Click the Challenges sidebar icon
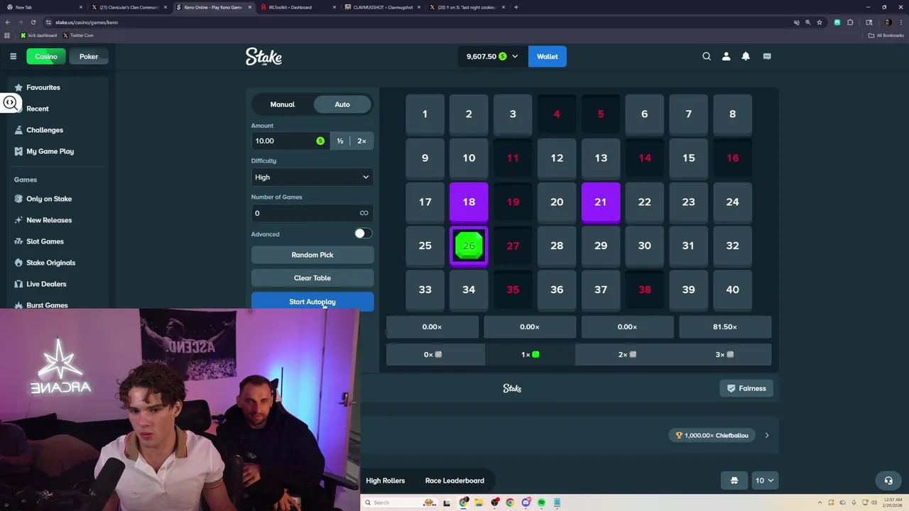This screenshot has width=909, height=511. point(18,130)
